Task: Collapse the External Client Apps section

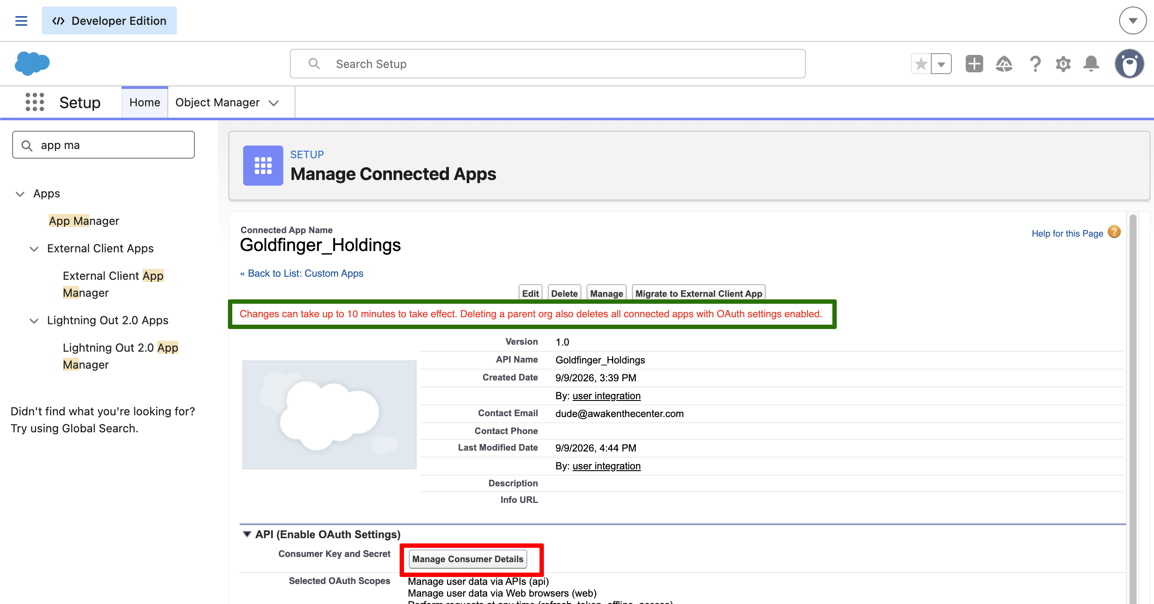Action: tap(34, 249)
